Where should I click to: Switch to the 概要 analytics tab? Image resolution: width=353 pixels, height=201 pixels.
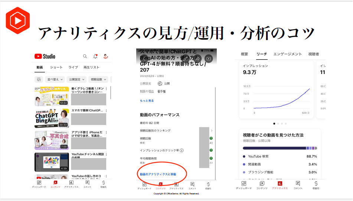pos(245,54)
